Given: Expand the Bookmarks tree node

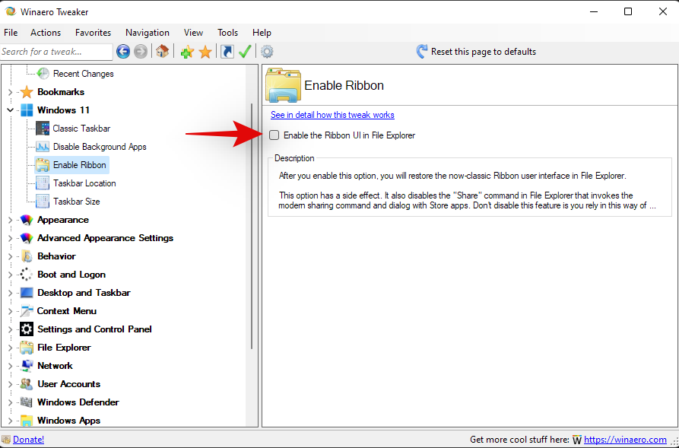Looking at the screenshot, I should 10,92.
